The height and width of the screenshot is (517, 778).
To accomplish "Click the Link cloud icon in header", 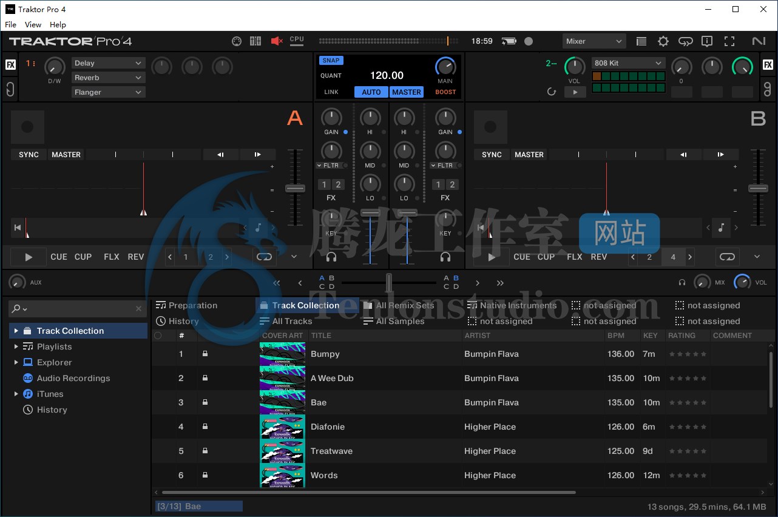I will click(685, 41).
